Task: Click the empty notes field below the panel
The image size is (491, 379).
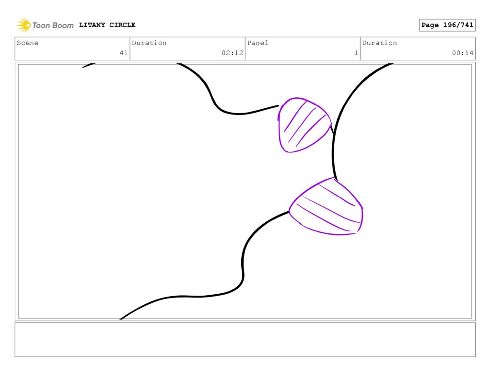Action: [245, 340]
